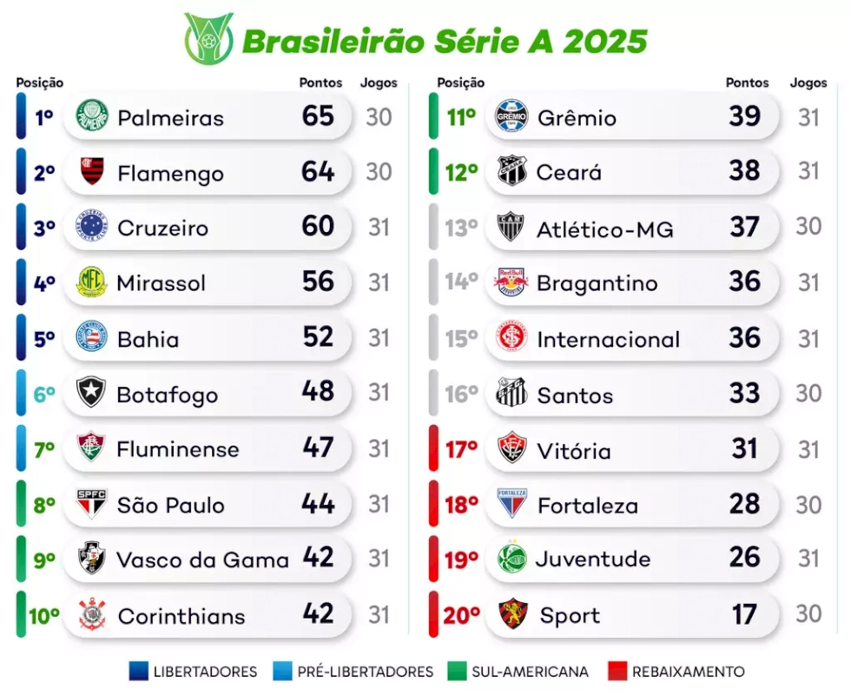
Task: Select the Vasco da Gama row name
Action: coord(202,560)
